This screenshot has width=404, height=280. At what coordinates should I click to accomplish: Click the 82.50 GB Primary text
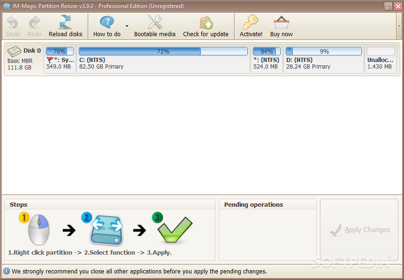tap(101, 67)
